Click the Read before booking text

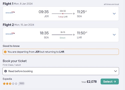pos(20,71)
